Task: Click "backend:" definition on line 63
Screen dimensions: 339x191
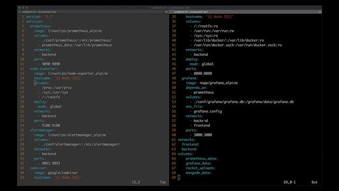Action: 190,150
